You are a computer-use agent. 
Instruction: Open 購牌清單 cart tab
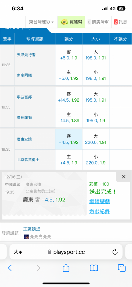point(98,22)
